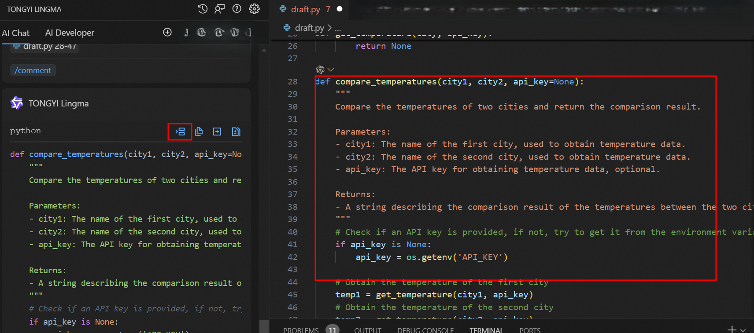Open Tongyi Lingma settings gear
The image size is (754, 333).
(x=254, y=9)
